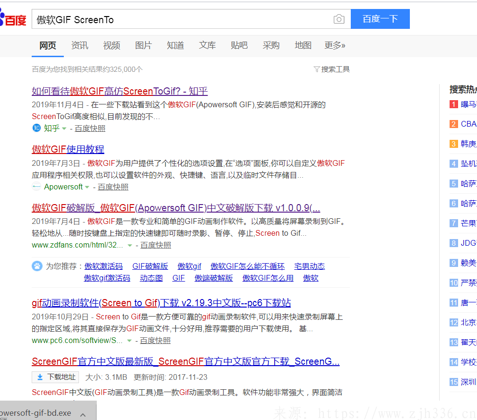
Task: Click hot search item 北京
Action: [x=468, y=323]
